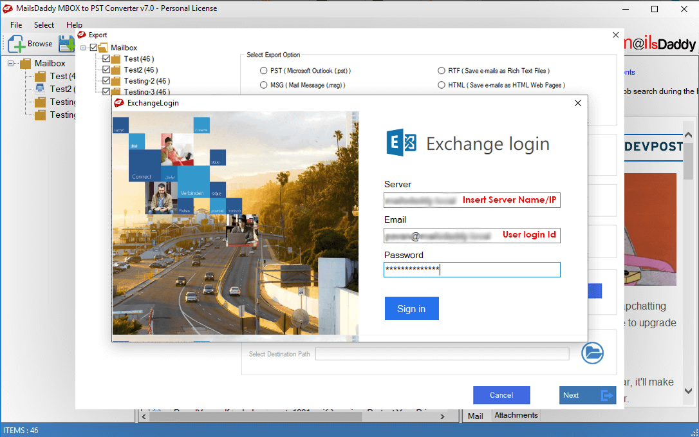This screenshot has width=699, height=437.
Task: Switch to the Attachments tab
Action: [x=516, y=415]
